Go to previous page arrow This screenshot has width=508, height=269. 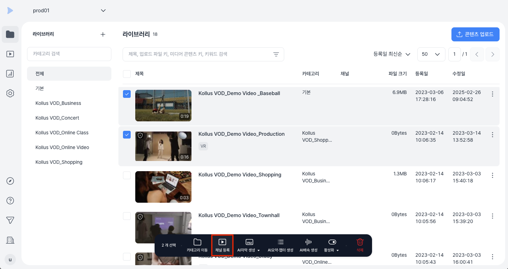[x=477, y=54]
